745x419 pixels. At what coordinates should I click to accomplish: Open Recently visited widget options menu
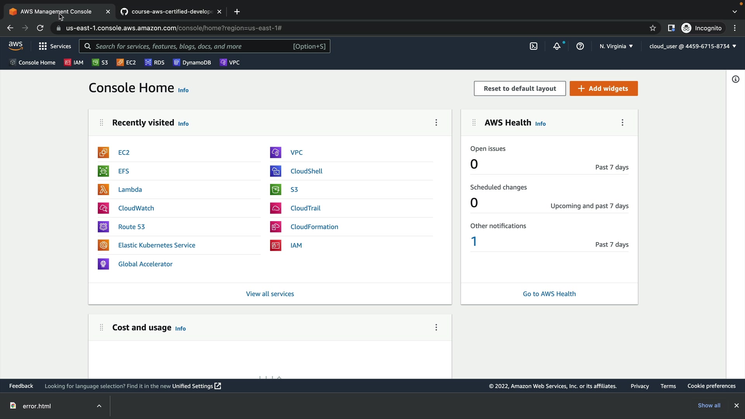pos(436,123)
